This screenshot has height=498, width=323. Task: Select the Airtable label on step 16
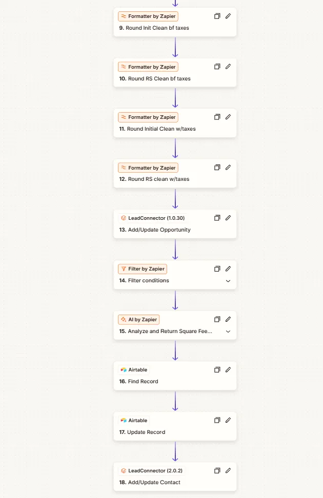pyautogui.click(x=137, y=369)
